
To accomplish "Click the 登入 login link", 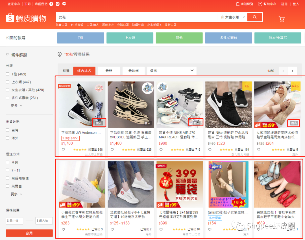I will pos(296,4).
